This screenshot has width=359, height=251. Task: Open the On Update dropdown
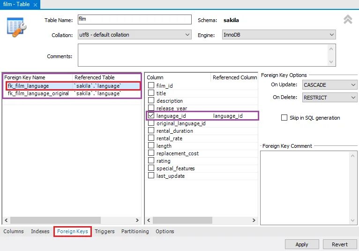click(329, 85)
